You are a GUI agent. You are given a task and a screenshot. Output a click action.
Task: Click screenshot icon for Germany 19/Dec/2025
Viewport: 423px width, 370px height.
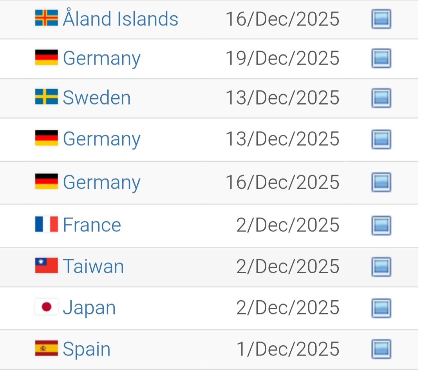[x=381, y=58]
